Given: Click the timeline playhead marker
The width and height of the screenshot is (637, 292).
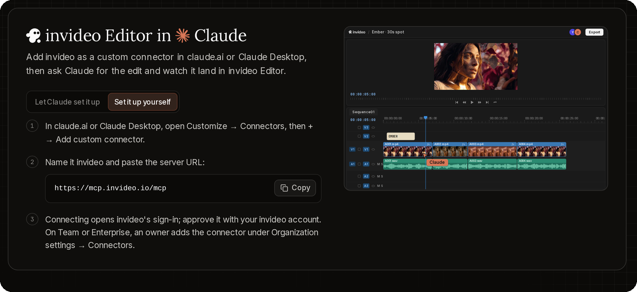Looking at the screenshot, I should click(x=425, y=118).
